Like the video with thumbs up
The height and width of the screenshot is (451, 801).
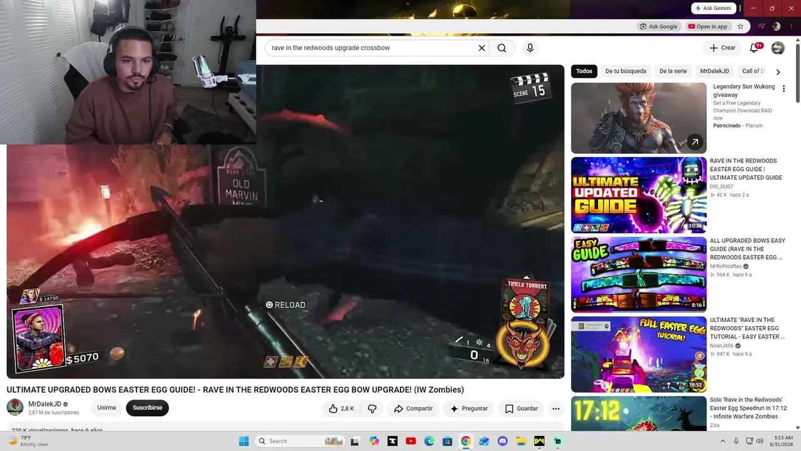(342, 408)
